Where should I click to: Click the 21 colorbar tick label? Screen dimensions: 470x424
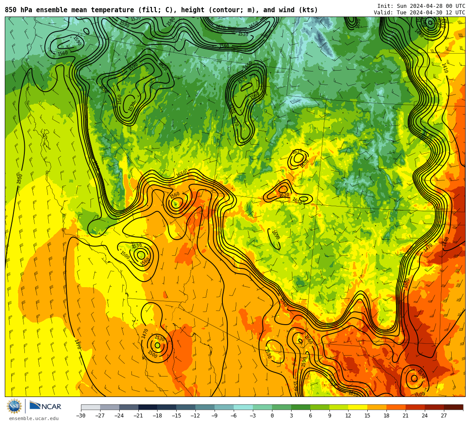pos(406,416)
